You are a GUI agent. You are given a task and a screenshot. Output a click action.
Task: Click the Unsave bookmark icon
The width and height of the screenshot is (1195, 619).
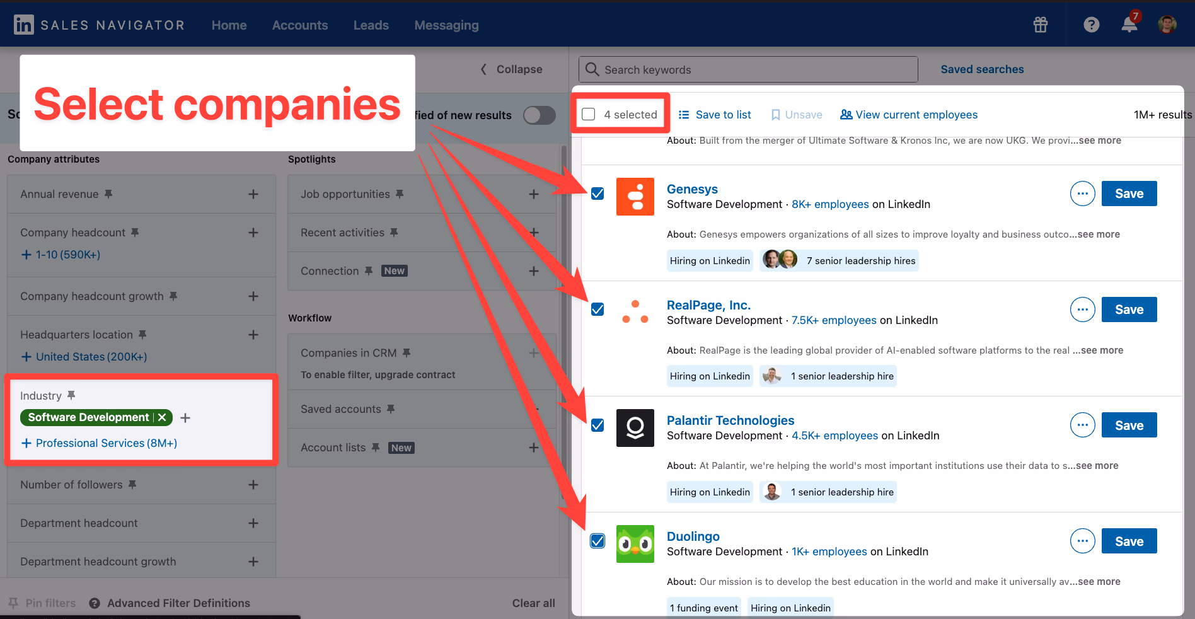click(x=776, y=115)
